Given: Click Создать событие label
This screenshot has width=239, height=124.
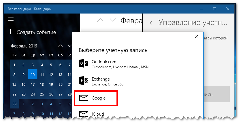Looking at the screenshot, I should pyautogui.click(x=36, y=32).
